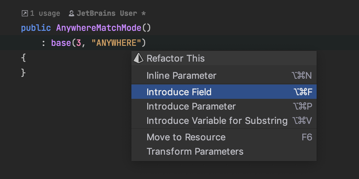Viewport: 359px width, 179px height.
Task: Click the F6 shortcut label
Action: coord(307,137)
